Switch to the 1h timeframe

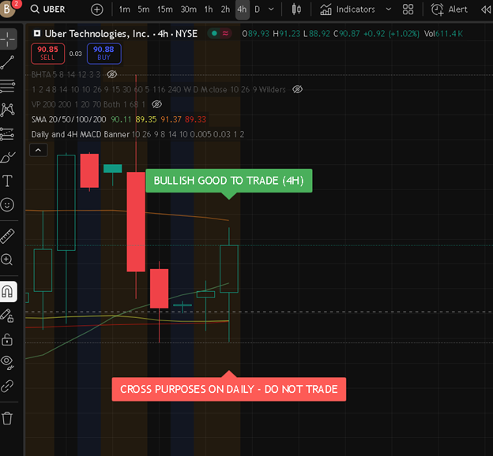[209, 9]
